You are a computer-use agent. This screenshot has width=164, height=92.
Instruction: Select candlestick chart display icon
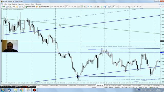coord(82,7)
